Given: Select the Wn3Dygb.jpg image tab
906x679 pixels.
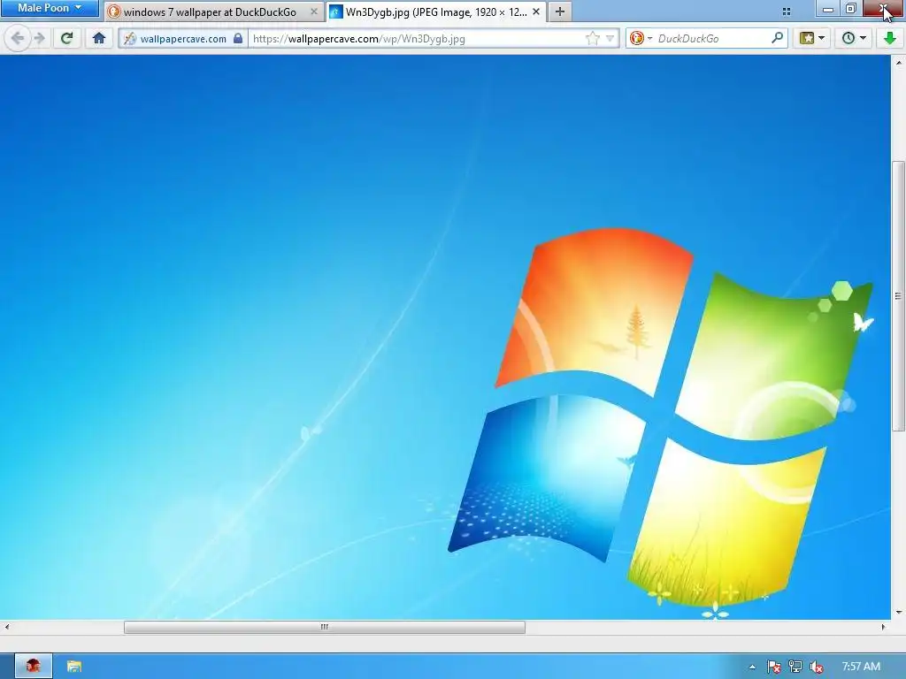Looking at the screenshot, I should (x=435, y=11).
